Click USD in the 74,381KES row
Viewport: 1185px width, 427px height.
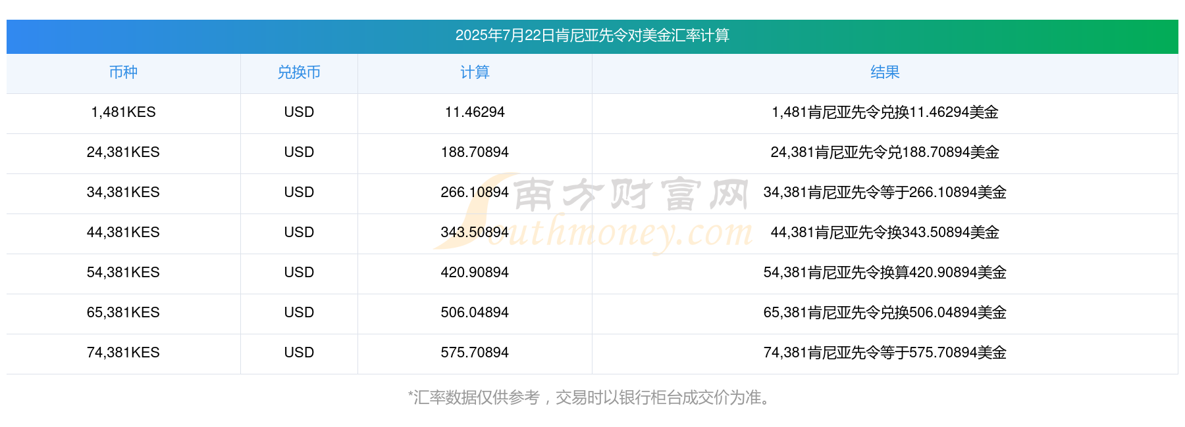(x=299, y=353)
